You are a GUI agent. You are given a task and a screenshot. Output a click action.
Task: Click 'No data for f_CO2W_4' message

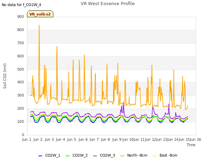click(x=21, y=5)
